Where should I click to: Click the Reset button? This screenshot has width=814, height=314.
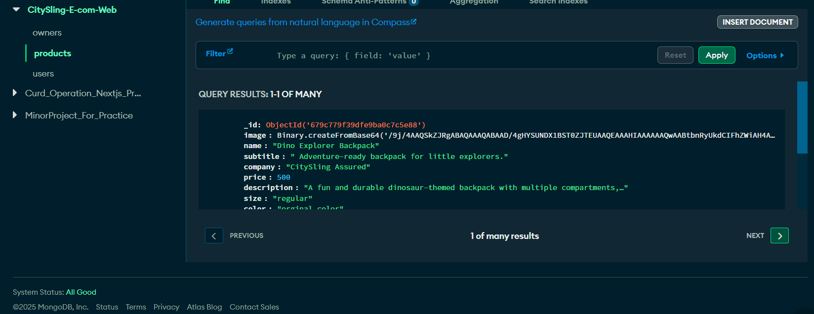point(675,55)
